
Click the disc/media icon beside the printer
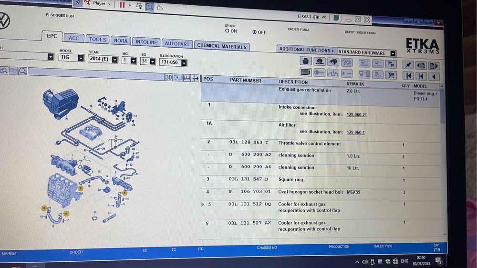coord(320,62)
